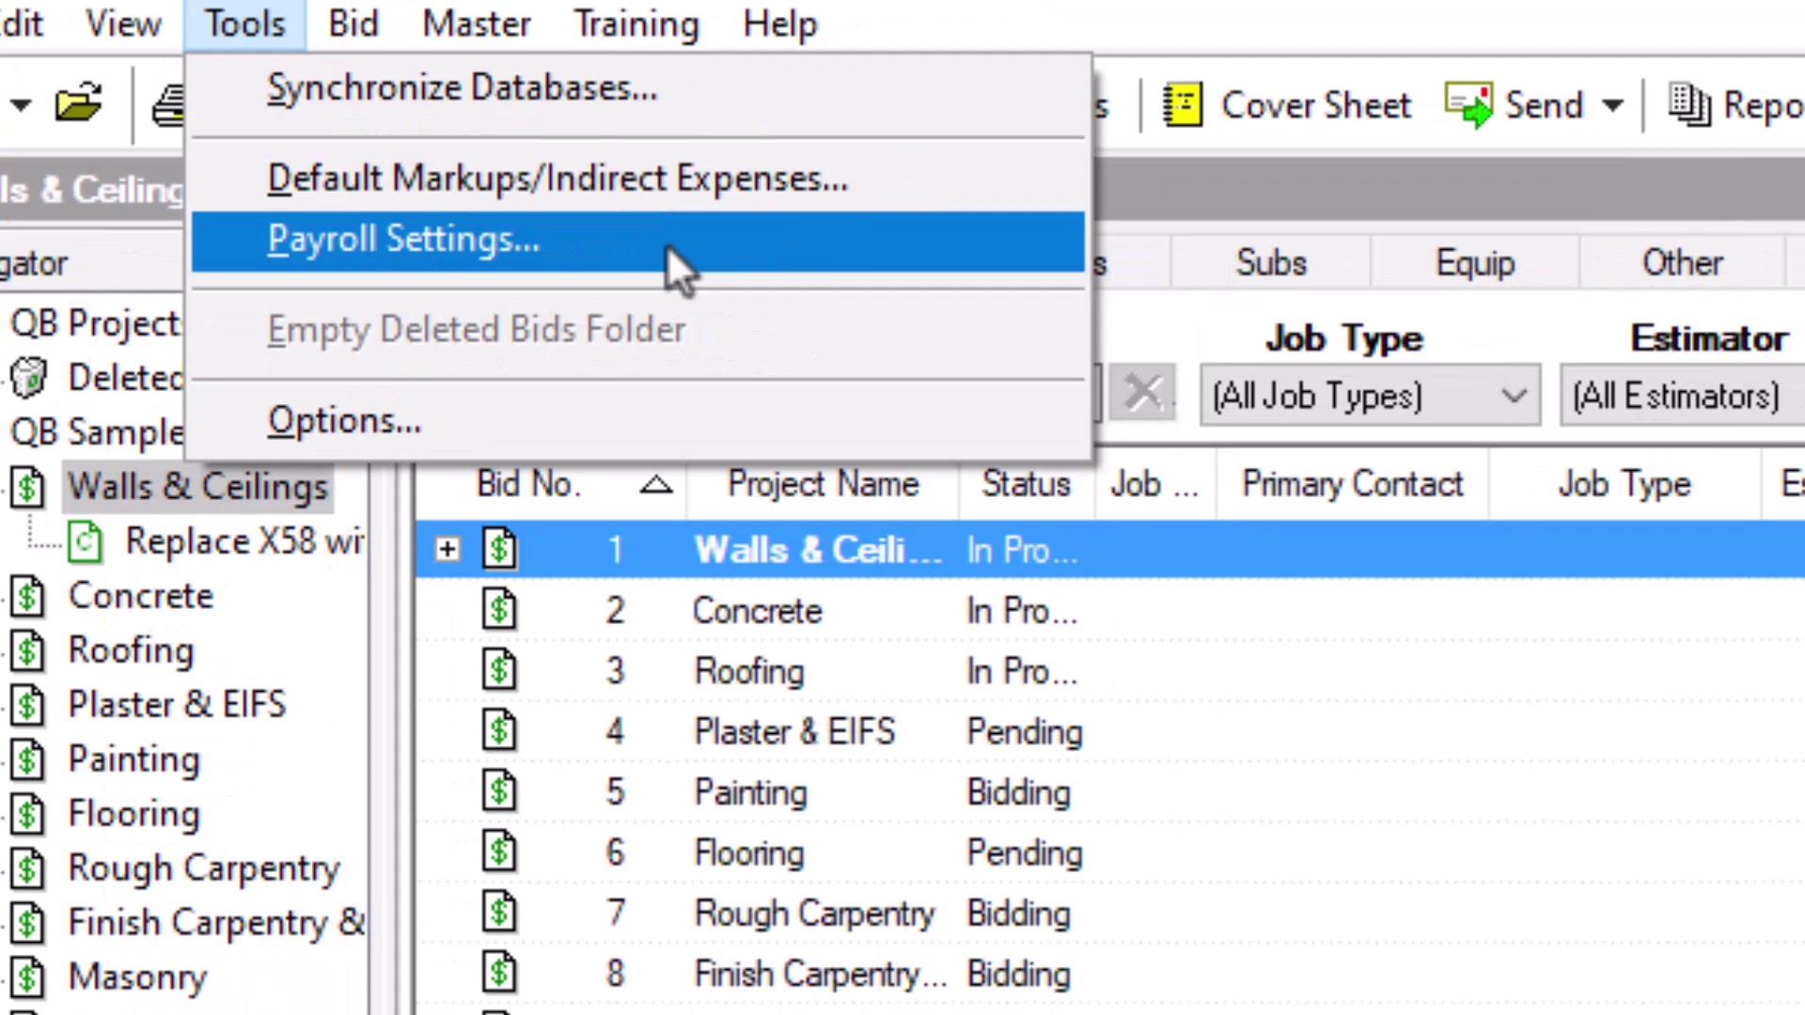The image size is (1805, 1015).
Task: Open the Options menu entry
Action: pyautogui.click(x=344, y=420)
